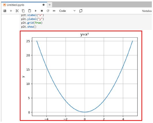Open the Code cell type dropdown

(x=67, y=11)
